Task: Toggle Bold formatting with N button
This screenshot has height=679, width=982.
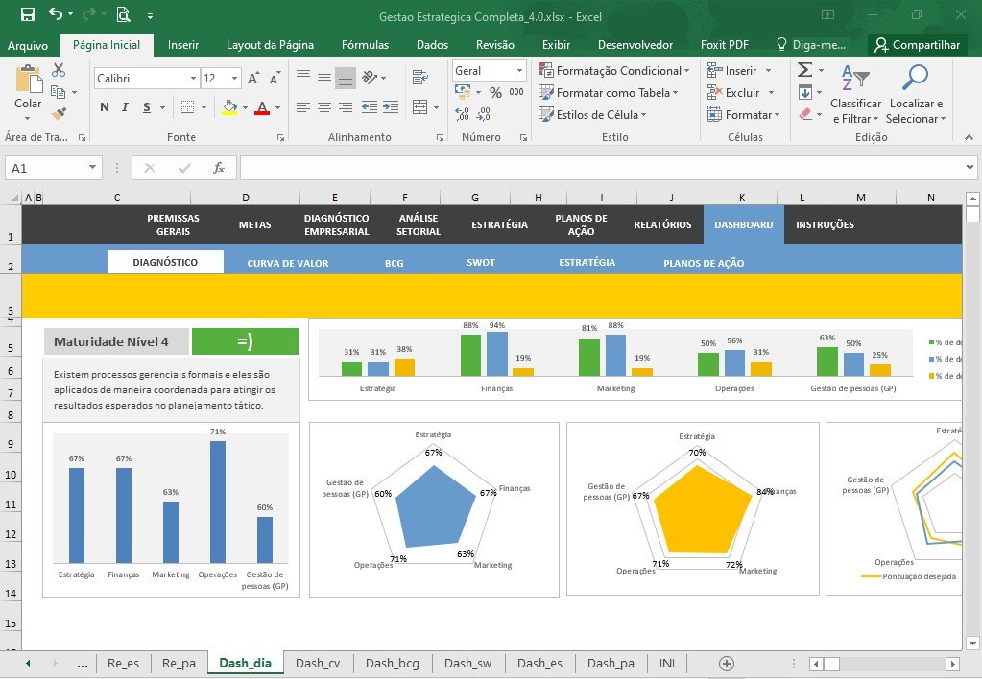Action: coord(104,107)
